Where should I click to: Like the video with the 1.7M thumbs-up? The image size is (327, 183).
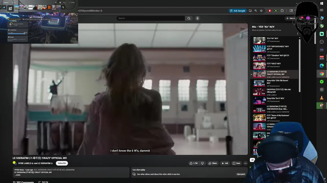[193, 163]
